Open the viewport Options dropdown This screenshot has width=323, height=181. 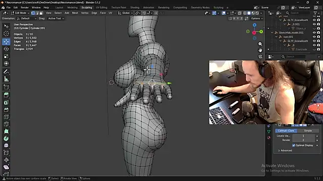click(257, 19)
